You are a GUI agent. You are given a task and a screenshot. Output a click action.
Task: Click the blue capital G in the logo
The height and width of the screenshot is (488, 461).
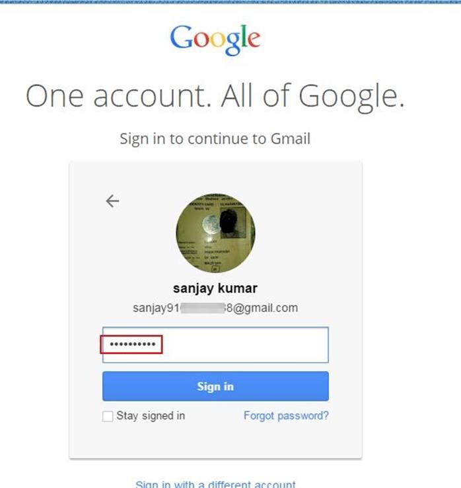tap(181, 38)
